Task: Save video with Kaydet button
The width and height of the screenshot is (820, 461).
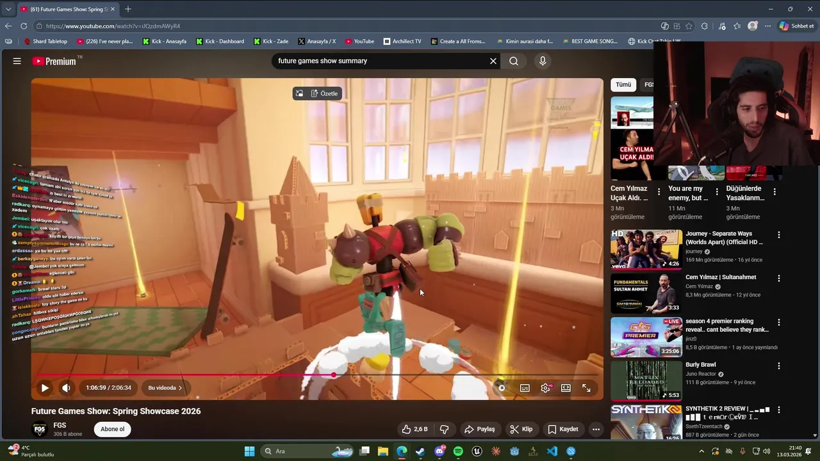Action: tap(562, 429)
